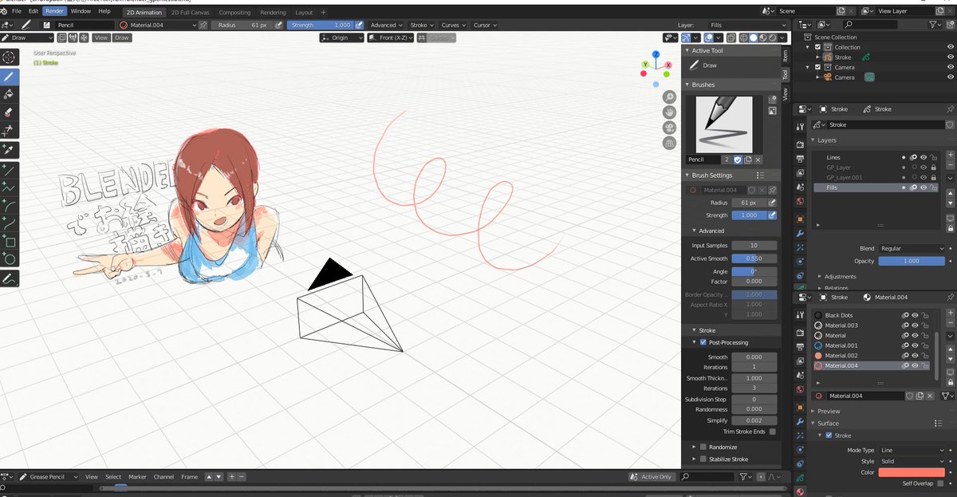Open the Advanced popover in tool header
Viewport: 957px width, 497px height.
(386, 26)
